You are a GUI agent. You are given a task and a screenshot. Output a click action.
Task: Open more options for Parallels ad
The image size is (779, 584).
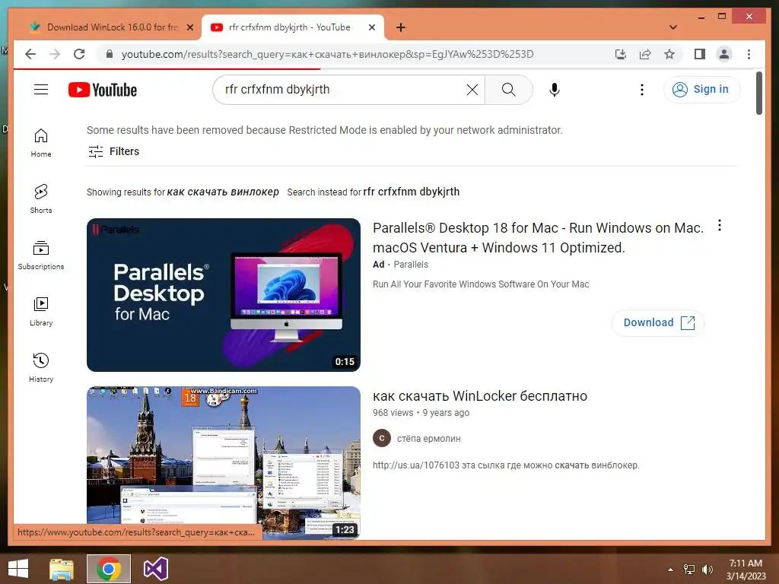[720, 225]
